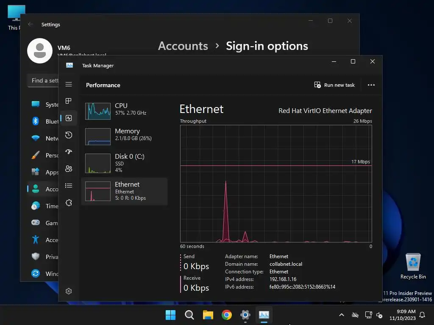Click the IPv4 address 192.168.1.16
434x325 pixels.
click(283, 279)
